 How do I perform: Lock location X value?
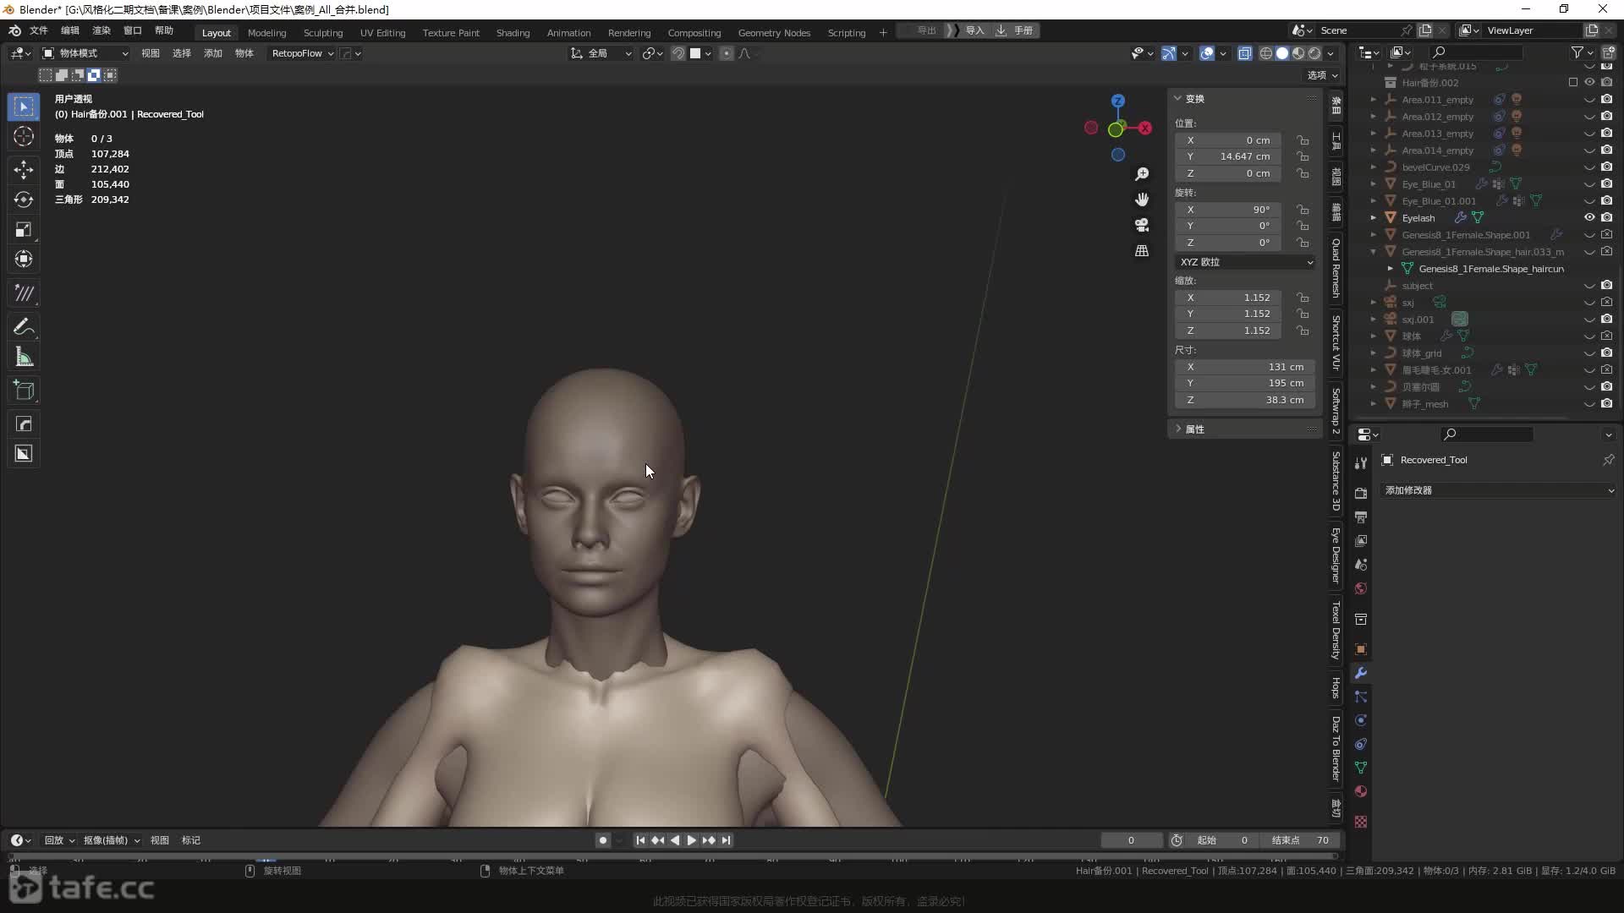pyautogui.click(x=1303, y=140)
